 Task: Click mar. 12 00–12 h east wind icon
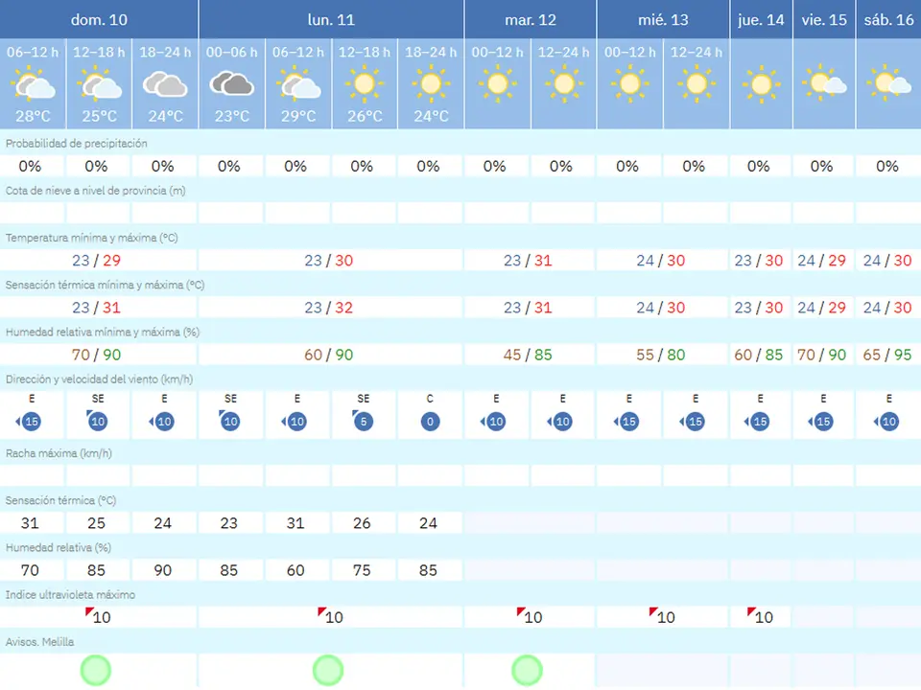click(x=494, y=422)
